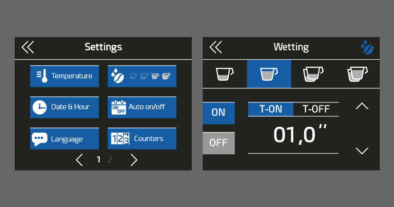Open the Counters setting
This screenshot has width=394, height=207.
[x=142, y=139]
